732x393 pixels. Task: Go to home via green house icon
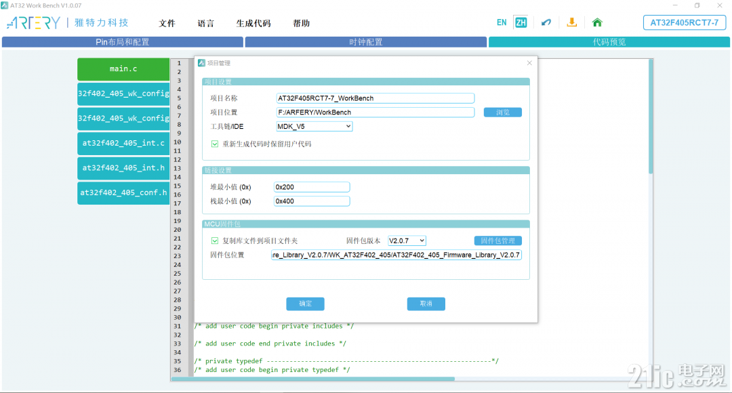point(597,22)
